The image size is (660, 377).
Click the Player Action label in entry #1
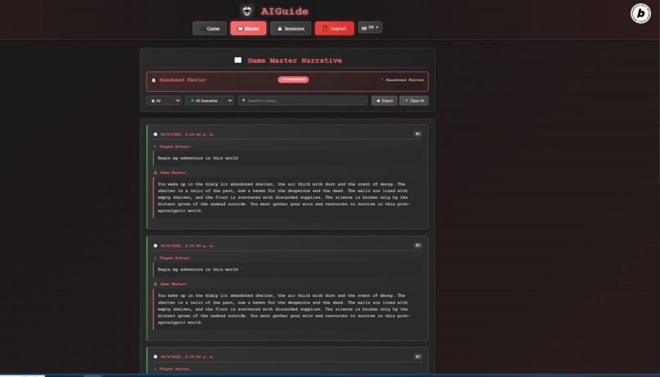(175, 146)
